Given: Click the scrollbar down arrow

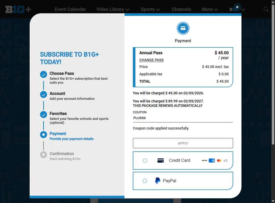Looking at the screenshot, I should point(273,201).
